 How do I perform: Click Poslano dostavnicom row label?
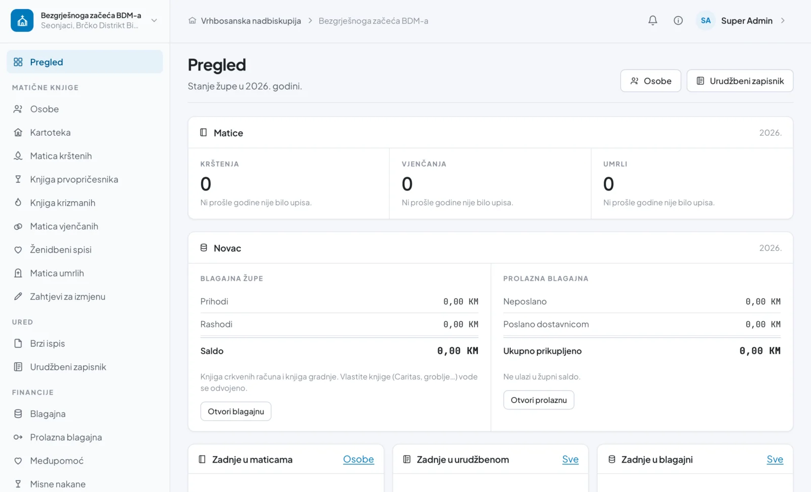(x=546, y=324)
